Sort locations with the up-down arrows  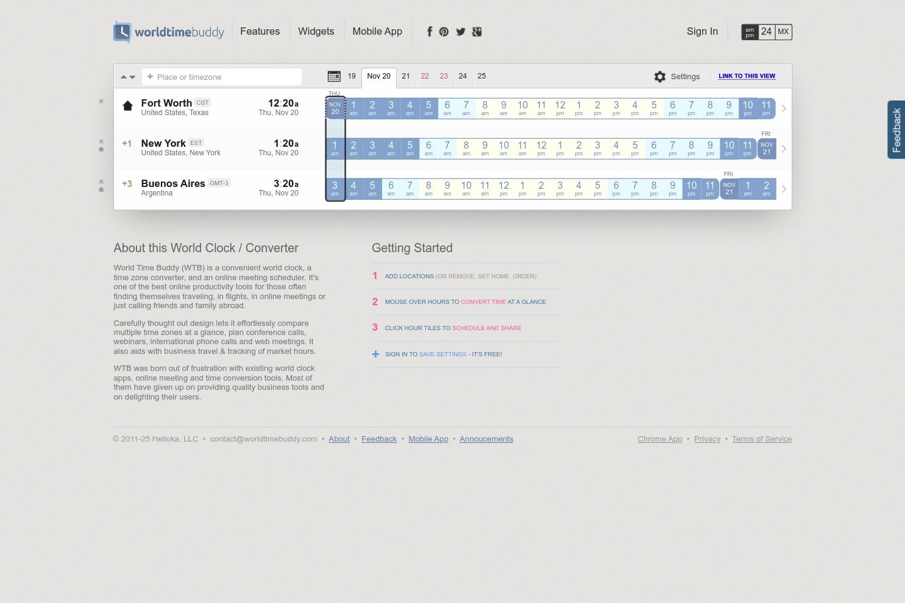coord(128,77)
